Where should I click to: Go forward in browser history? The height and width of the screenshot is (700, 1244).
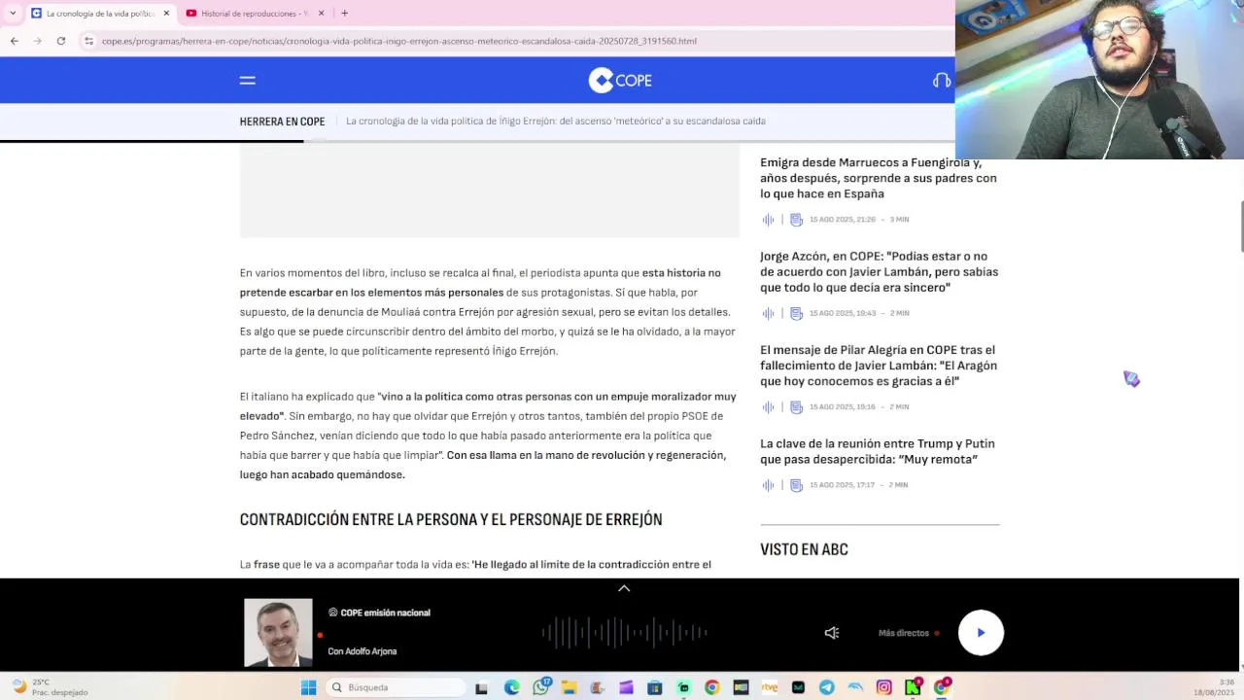tap(37, 41)
